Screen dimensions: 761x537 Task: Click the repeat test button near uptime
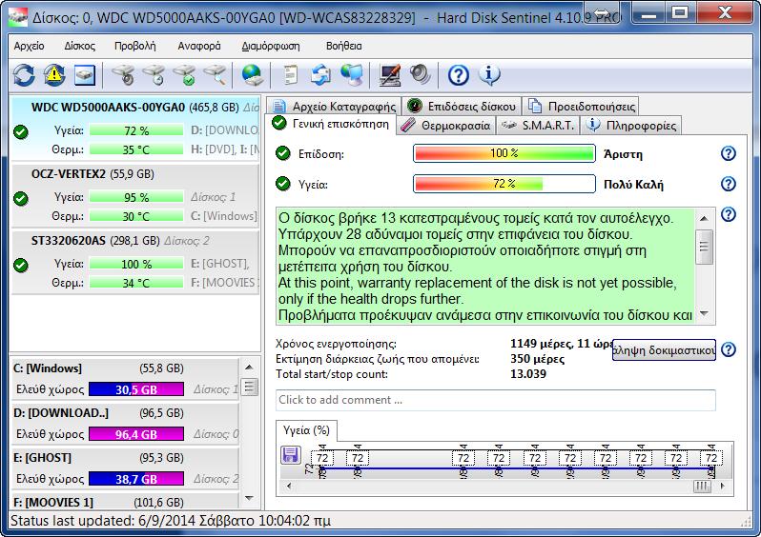tap(664, 350)
